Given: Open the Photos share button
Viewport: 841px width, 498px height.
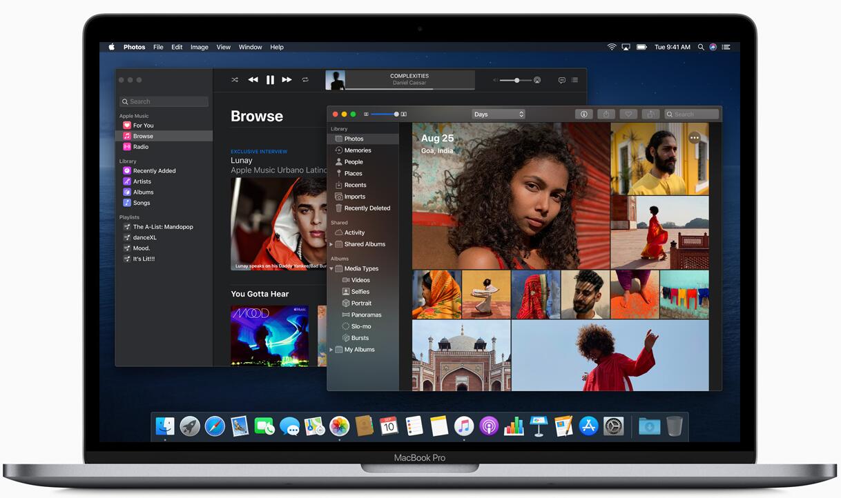Looking at the screenshot, I should tap(606, 114).
